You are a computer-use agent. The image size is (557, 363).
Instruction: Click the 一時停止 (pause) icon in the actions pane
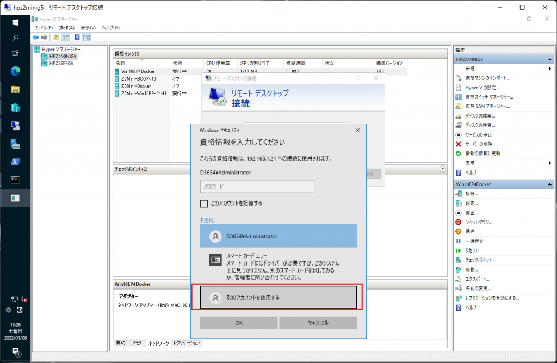click(459, 241)
